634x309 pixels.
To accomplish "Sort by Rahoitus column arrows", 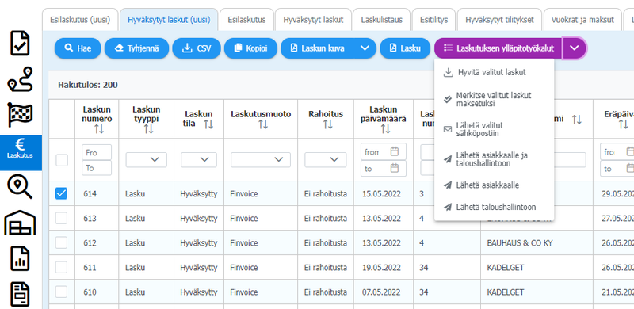I will click(x=327, y=124).
